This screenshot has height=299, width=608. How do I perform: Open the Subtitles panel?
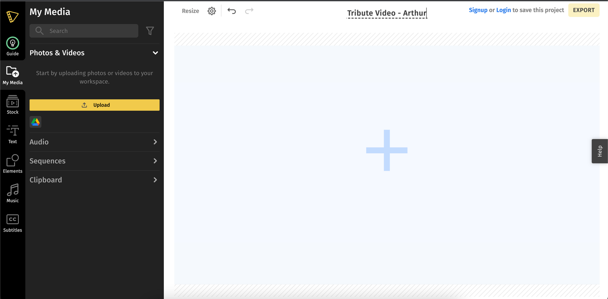click(12, 222)
